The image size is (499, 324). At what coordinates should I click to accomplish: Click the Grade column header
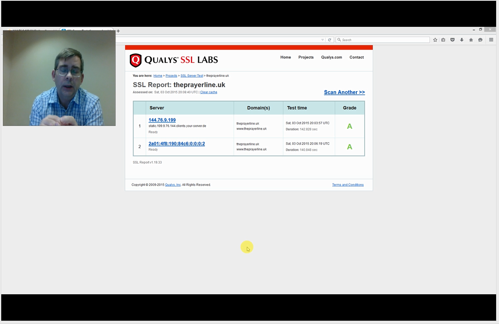click(350, 108)
